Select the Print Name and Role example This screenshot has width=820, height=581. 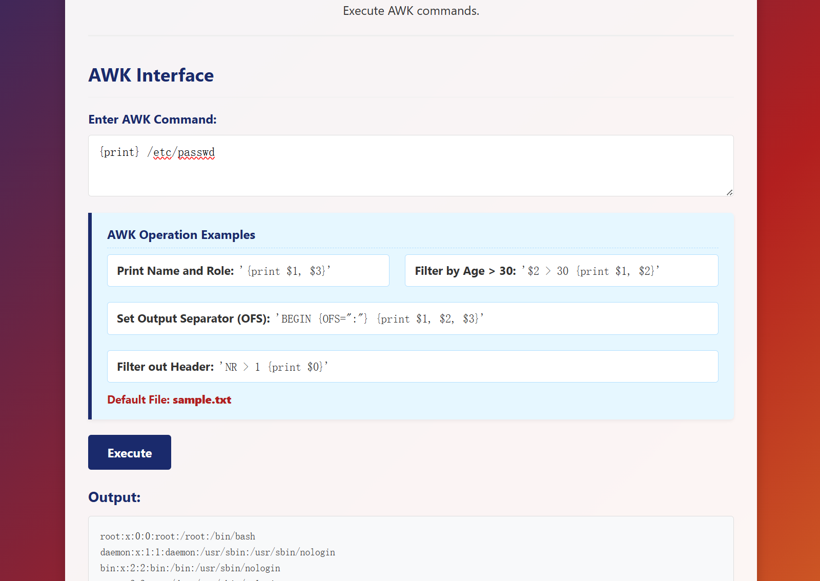click(248, 271)
